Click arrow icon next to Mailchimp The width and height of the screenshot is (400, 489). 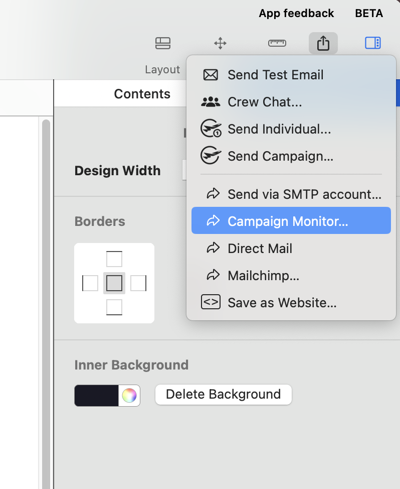(213, 275)
